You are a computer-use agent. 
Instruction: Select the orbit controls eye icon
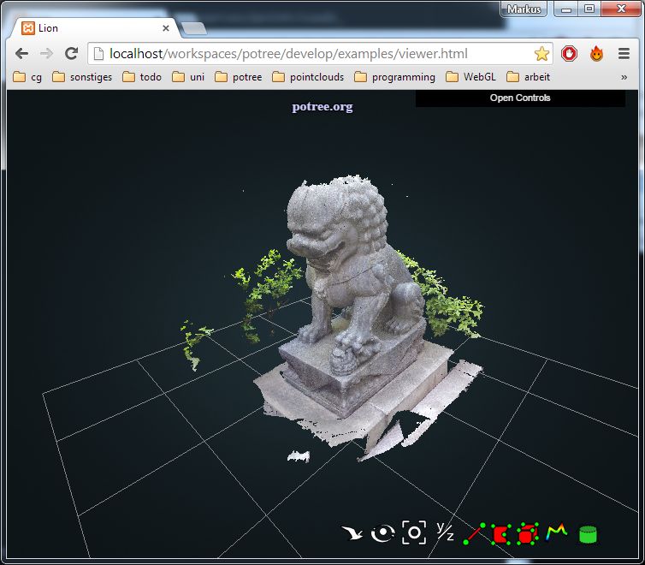point(382,533)
